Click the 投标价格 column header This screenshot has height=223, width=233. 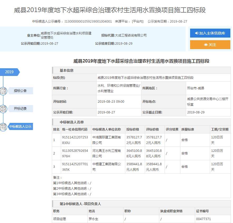133,129
